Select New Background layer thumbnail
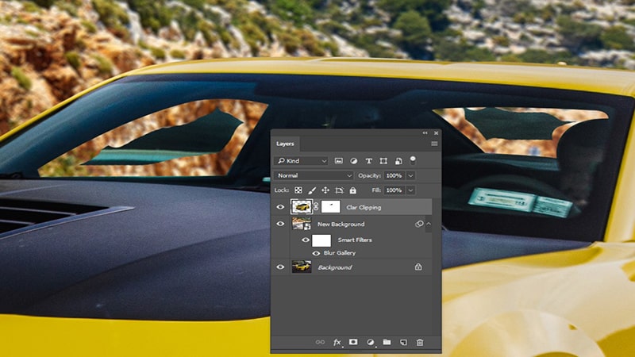Screen dimensions: 635x357 pos(302,224)
